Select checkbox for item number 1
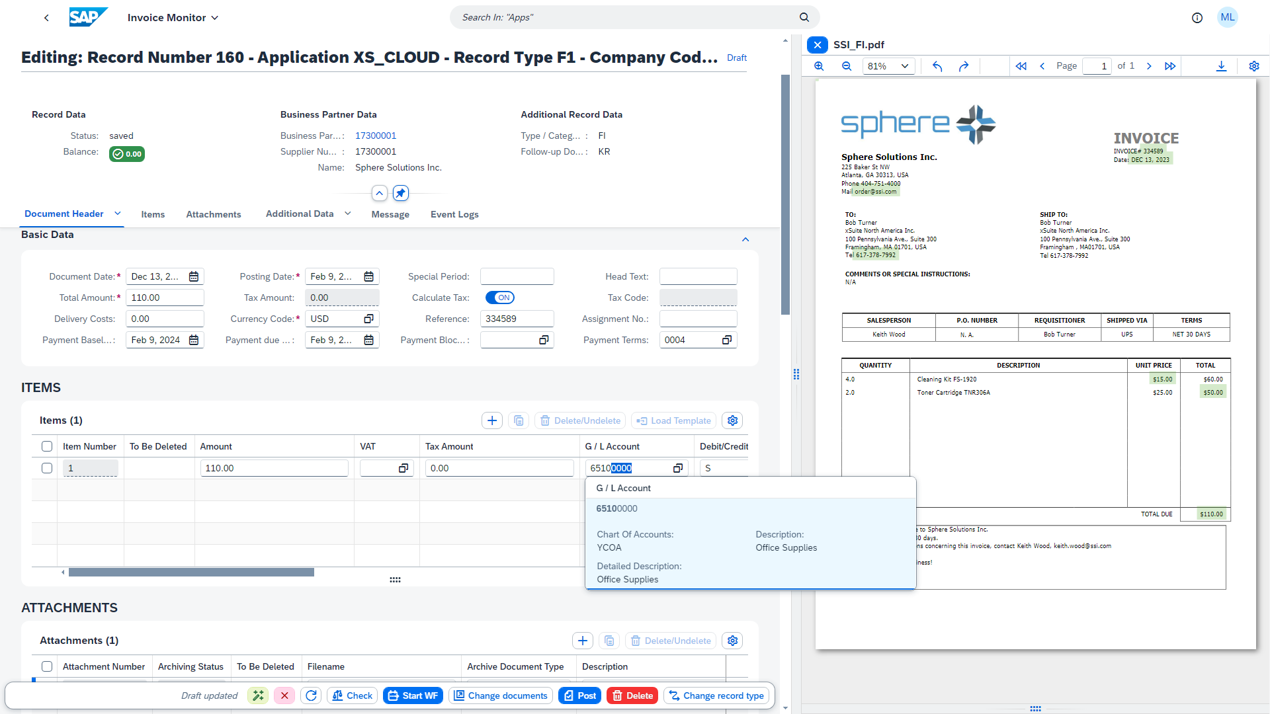 click(x=46, y=467)
